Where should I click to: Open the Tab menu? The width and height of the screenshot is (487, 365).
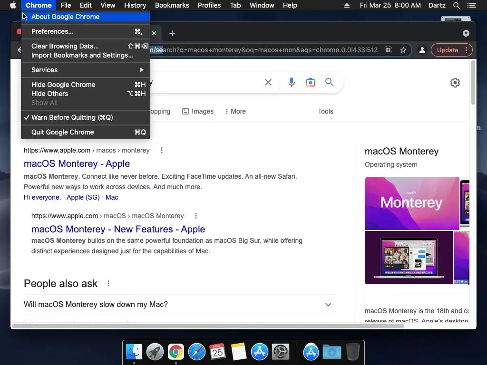[x=235, y=5]
